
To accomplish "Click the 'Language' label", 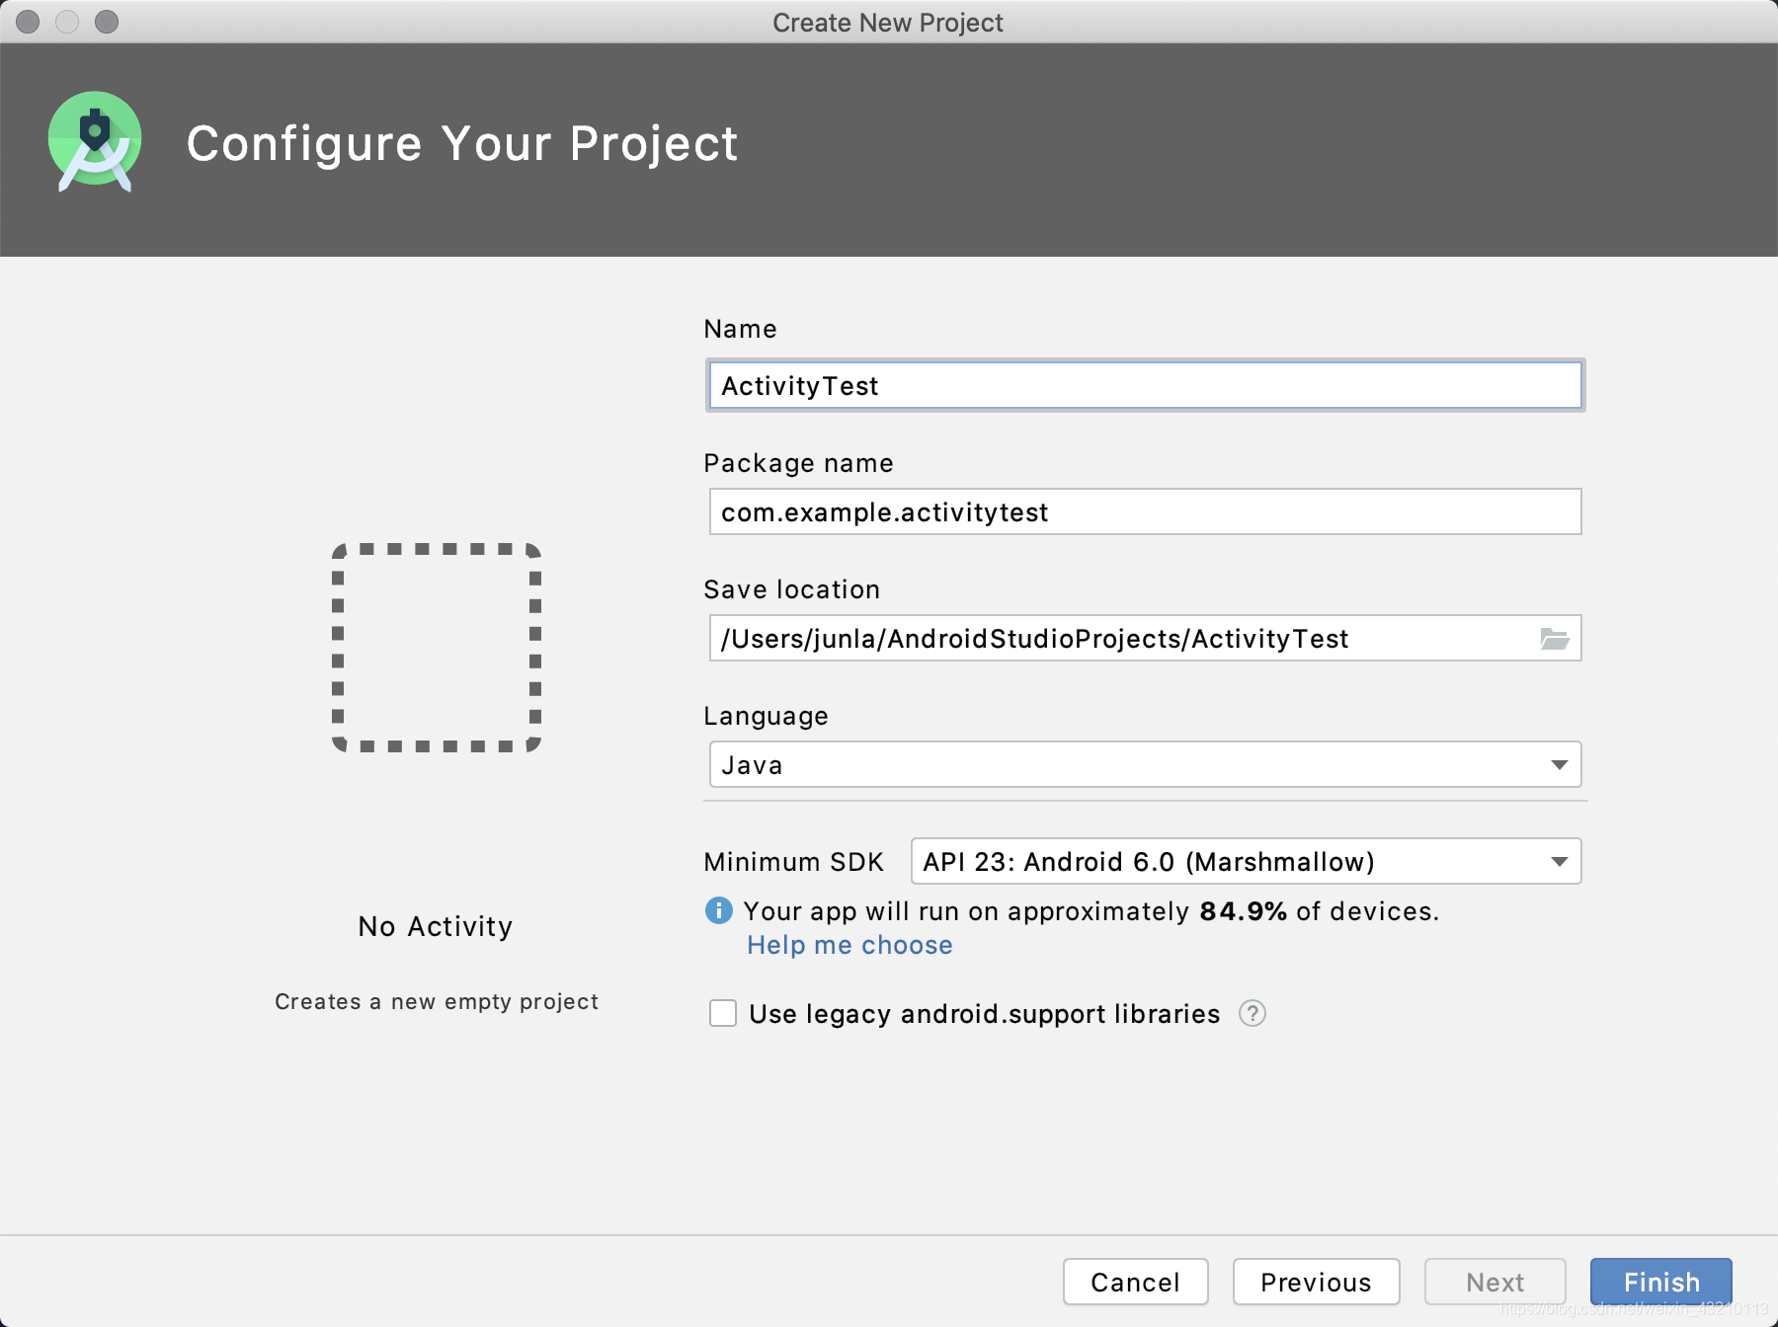I will 766,716.
